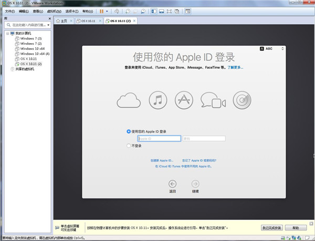Viewport: 315px width, 241px height.
Task: Click the 继续 continue arrow button
Action: 195,184
